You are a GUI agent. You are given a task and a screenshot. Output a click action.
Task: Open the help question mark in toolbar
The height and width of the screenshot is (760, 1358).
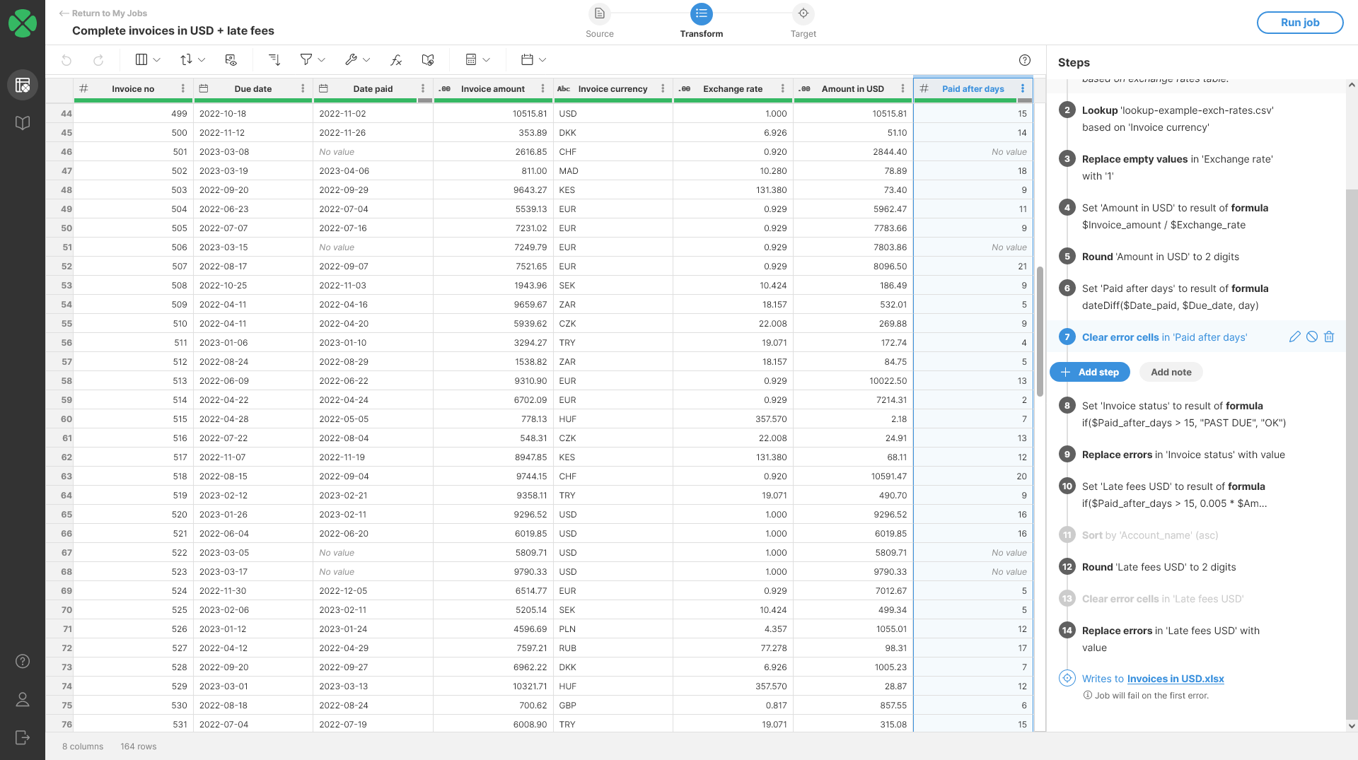(1025, 60)
